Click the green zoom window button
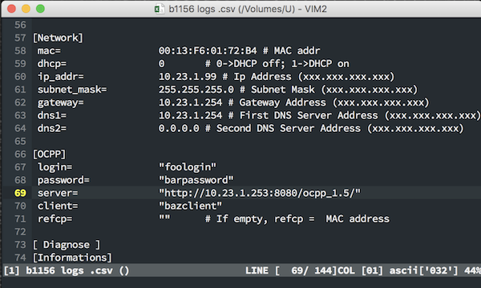Image resolution: width=481 pixels, height=288 pixels. pos(41,9)
